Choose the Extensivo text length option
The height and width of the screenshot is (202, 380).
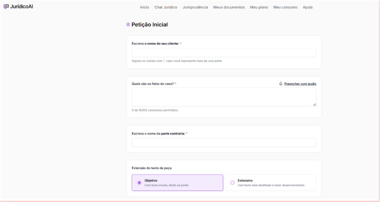tap(271, 183)
